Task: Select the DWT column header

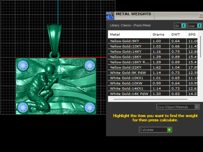Action: point(178,34)
